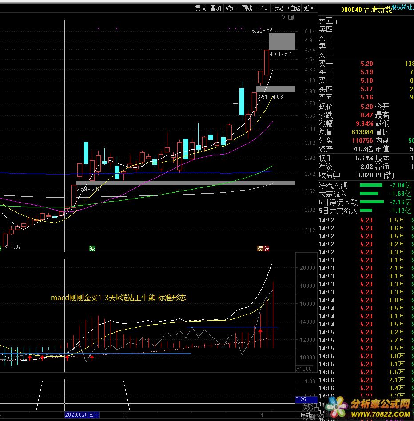Click the green 减 marker below the chart
This screenshot has width=414, height=421.
pyautogui.click(x=92, y=249)
